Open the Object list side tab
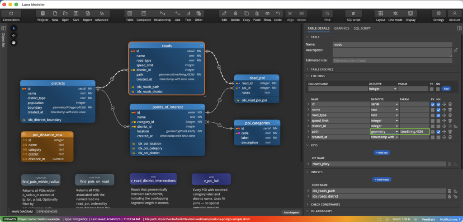Viewport: 463px width, 222px height. click(4, 40)
